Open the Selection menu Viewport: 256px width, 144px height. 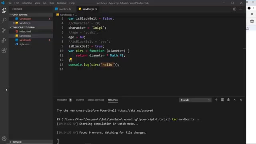(27, 3)
